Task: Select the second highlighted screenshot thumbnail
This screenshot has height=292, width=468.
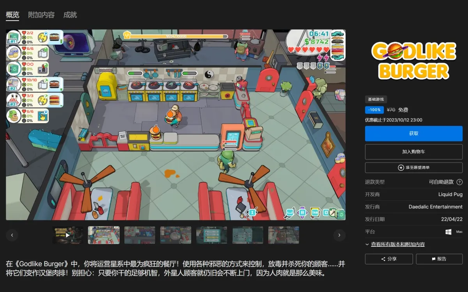Action: click(104, 235)
